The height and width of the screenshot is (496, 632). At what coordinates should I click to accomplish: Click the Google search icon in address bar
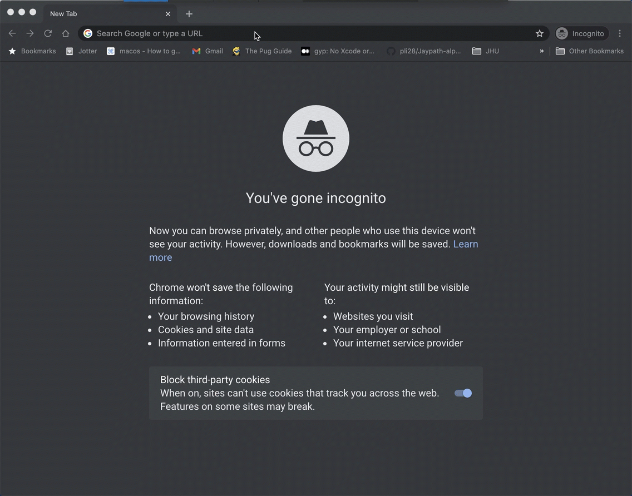click(x=87, y=33)
